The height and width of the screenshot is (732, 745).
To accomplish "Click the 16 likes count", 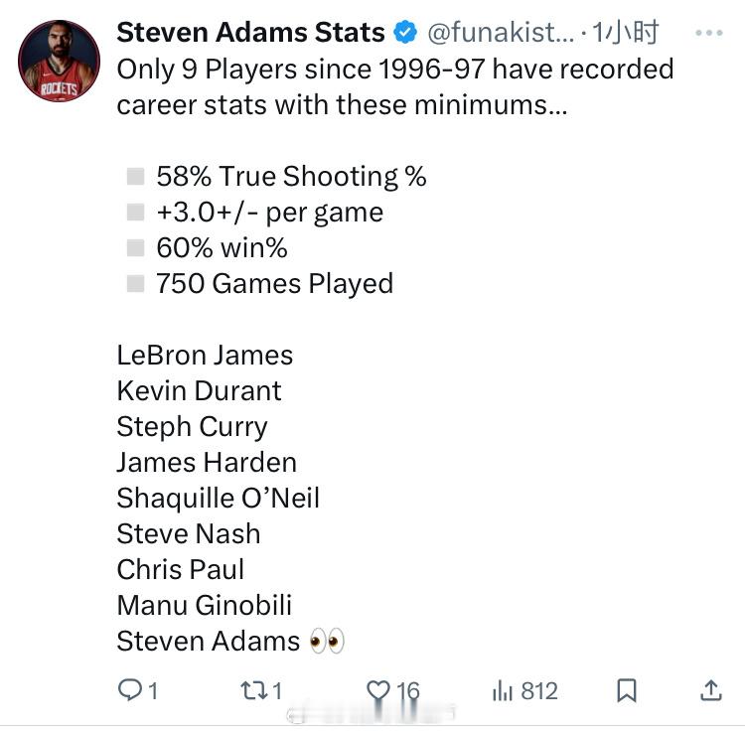I will tap(408, 690).
